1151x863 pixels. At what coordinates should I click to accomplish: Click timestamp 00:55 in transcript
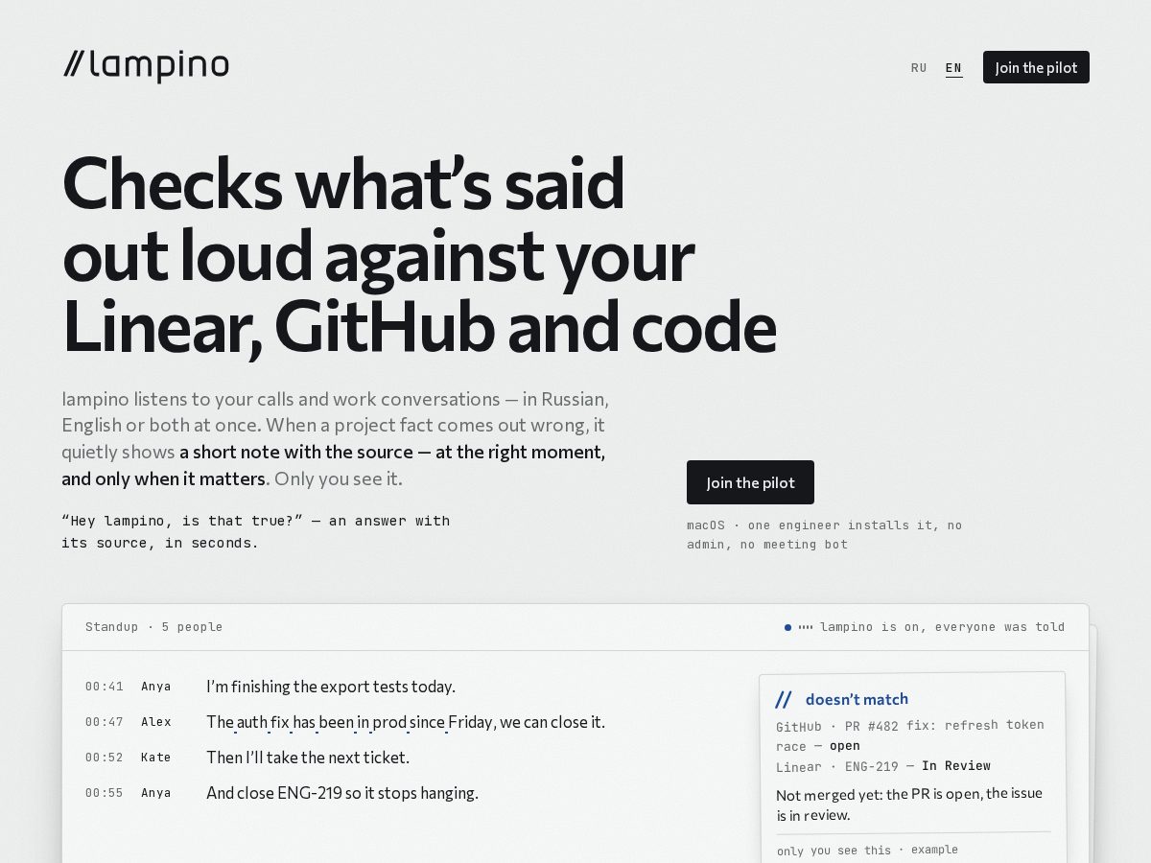pos(105,793)
